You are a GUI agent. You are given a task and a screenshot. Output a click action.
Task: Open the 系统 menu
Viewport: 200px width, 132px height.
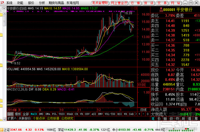click(9, 3)
